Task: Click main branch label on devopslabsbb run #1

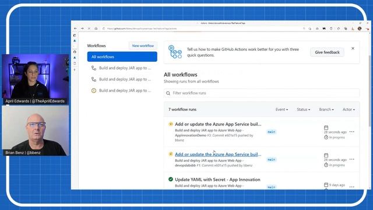Action: [271, 159]
